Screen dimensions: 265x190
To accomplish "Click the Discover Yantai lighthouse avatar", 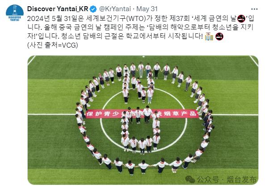I will [x=15, y=12].
